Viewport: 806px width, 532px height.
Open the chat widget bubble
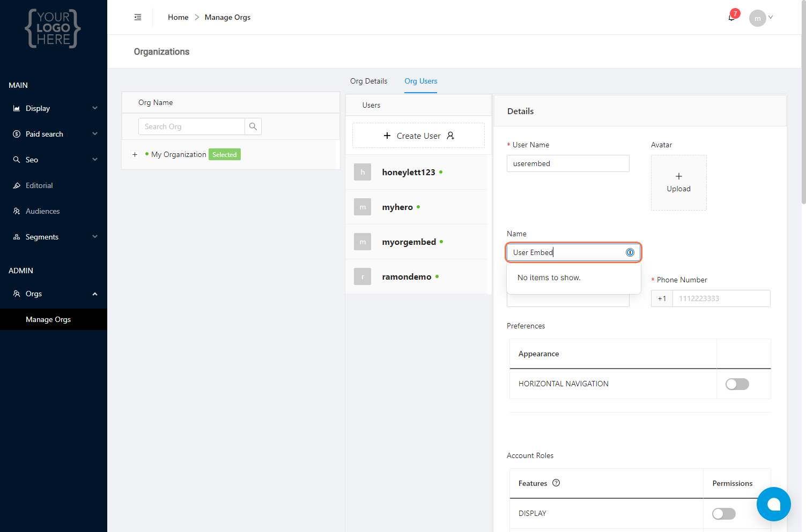[x=773, y=504]
